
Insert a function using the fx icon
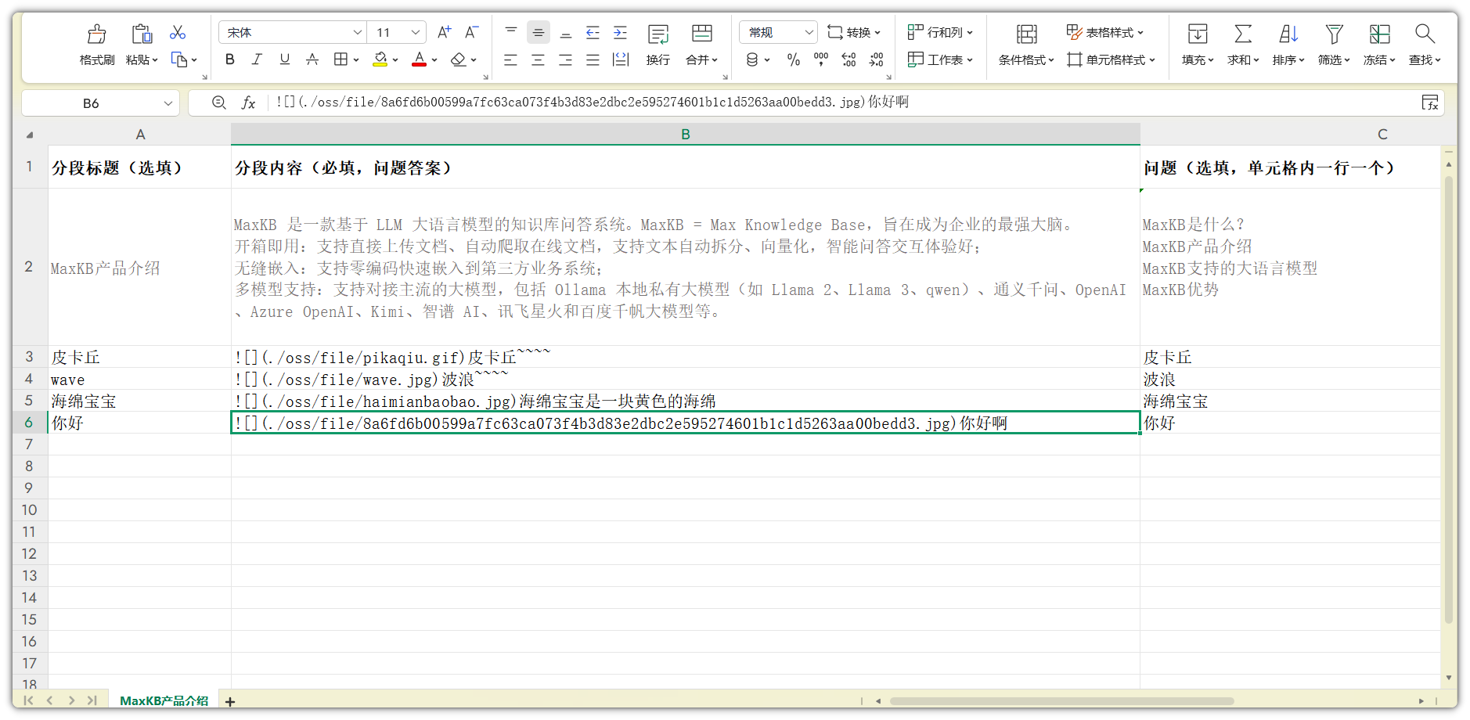pos(249,102)
